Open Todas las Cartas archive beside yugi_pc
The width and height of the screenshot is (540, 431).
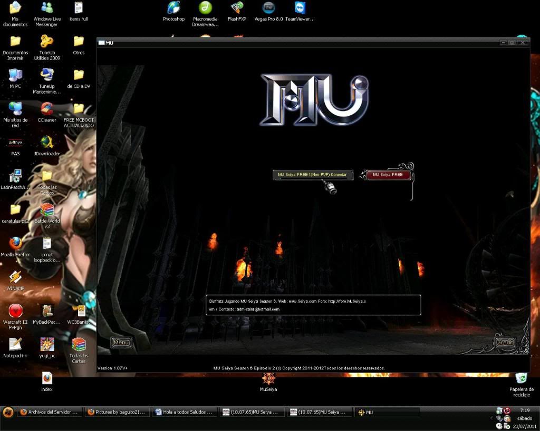[x=79, y=351]
